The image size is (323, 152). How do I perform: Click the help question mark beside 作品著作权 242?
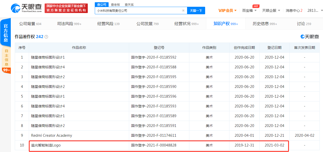(x=46, y=37)
